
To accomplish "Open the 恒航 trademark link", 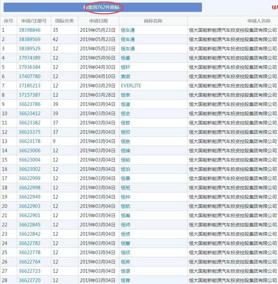I will tap(125, 206).
